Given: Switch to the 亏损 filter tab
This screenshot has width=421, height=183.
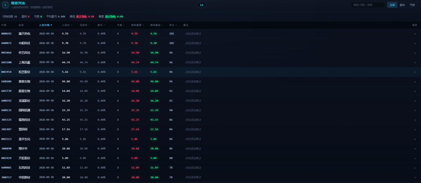Looking at the screenshot, I should click(412, 5).
